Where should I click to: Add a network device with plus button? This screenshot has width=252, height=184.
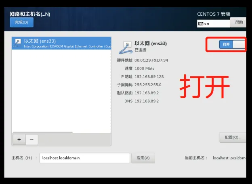(19, 140)
